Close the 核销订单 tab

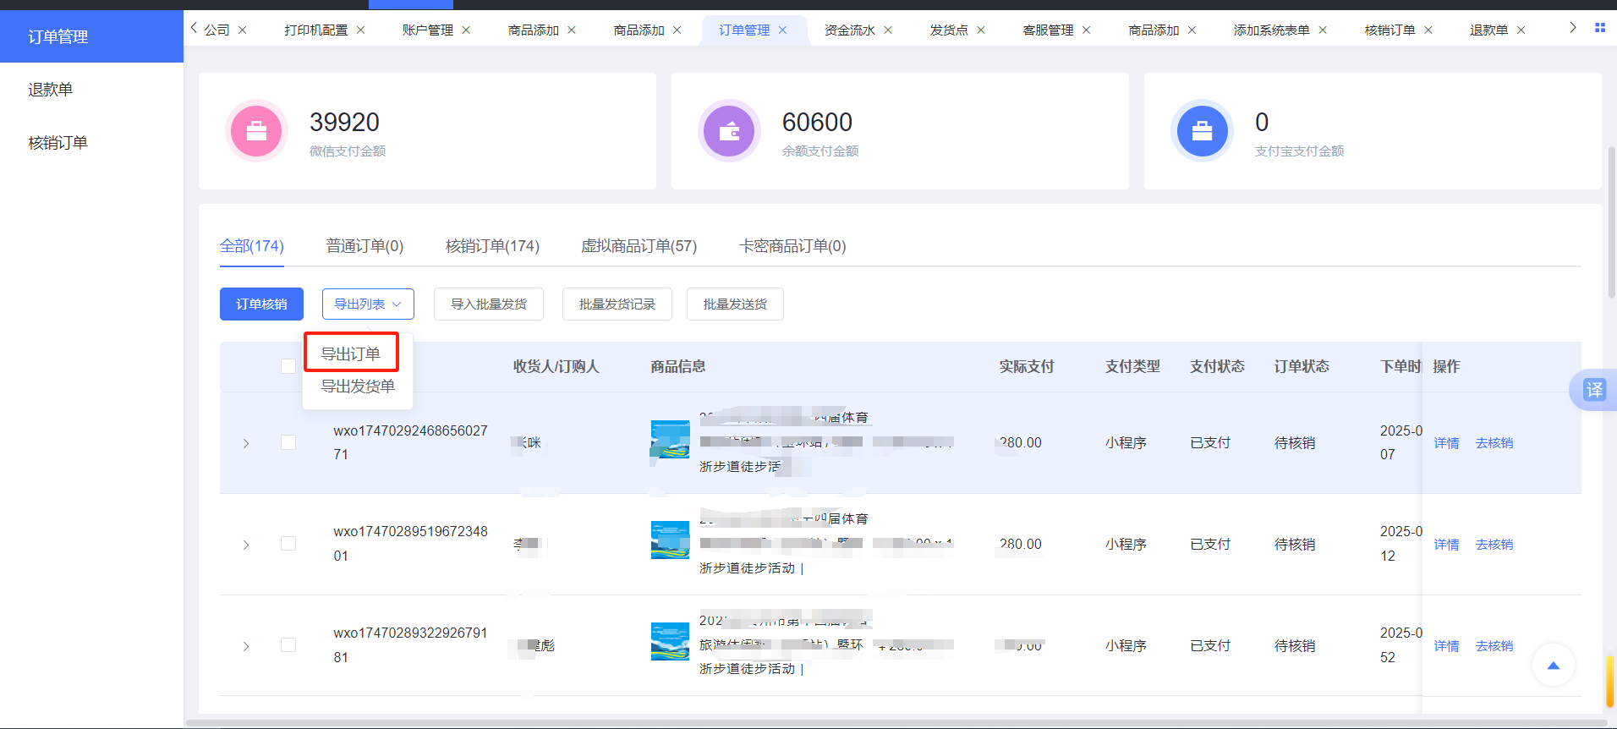tap(1428, 30)
